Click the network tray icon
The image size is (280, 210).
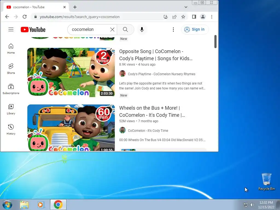pos(246,205)
